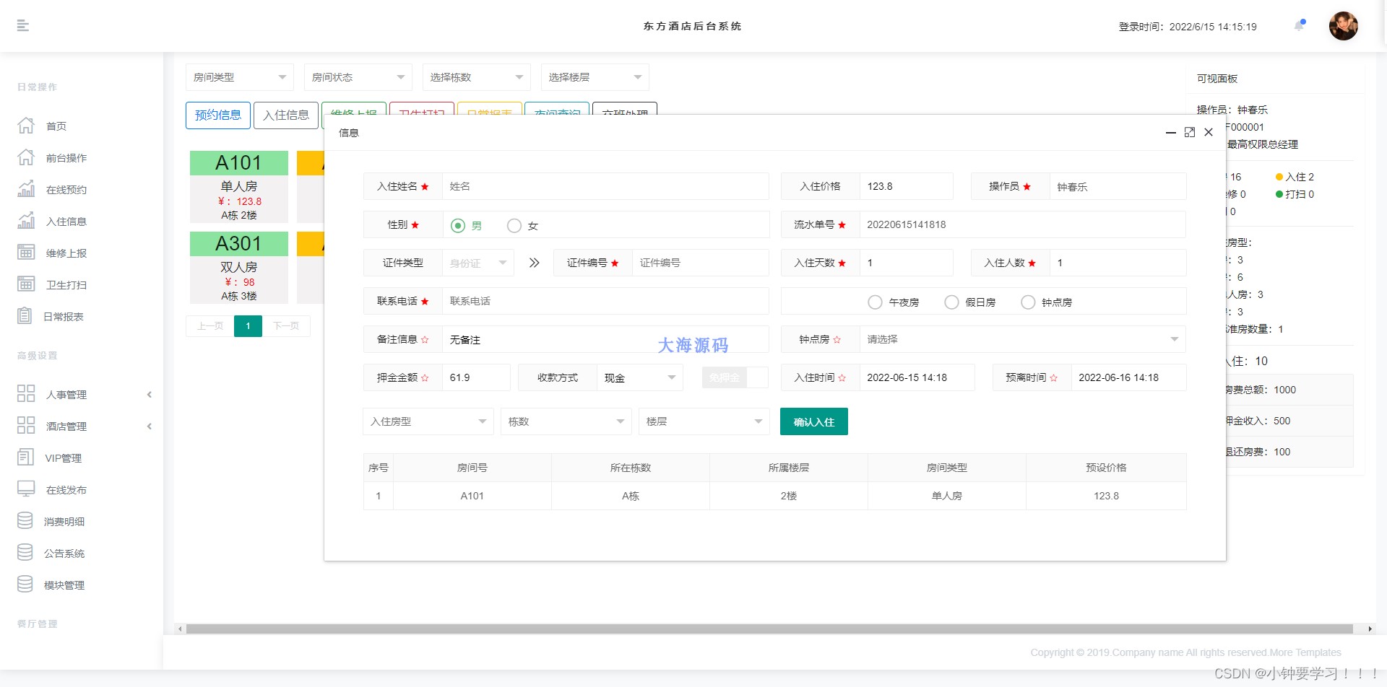Click 确认入住 confirm button
The height and width of the screenshot is (687, 1387).
tap(814, 421)
